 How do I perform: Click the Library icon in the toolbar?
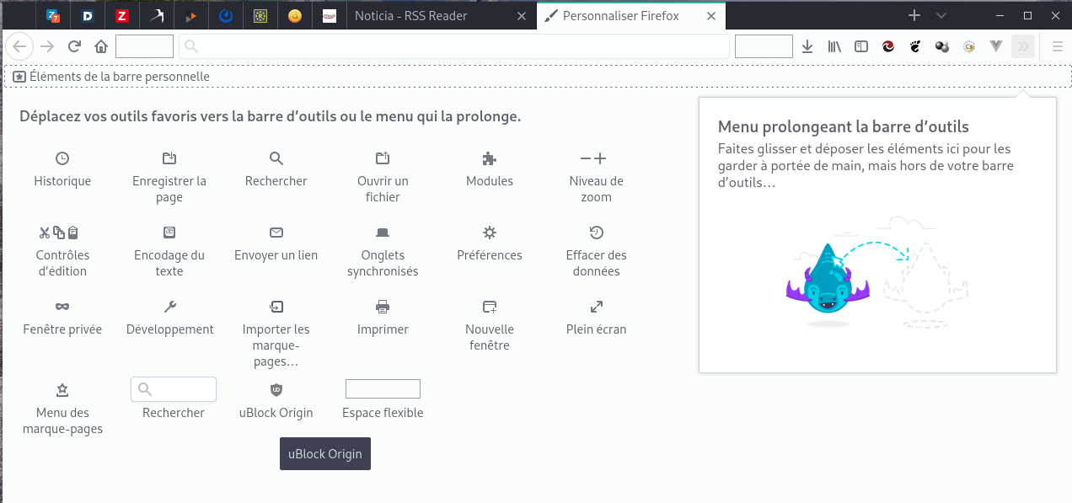(834, 47)
